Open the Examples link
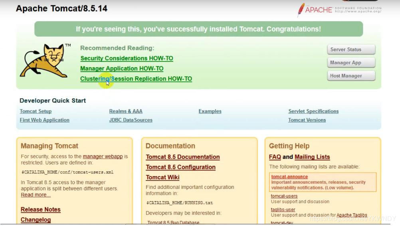Image resolution: width=400 pixels, height=226 pixels. pos(210,111)
